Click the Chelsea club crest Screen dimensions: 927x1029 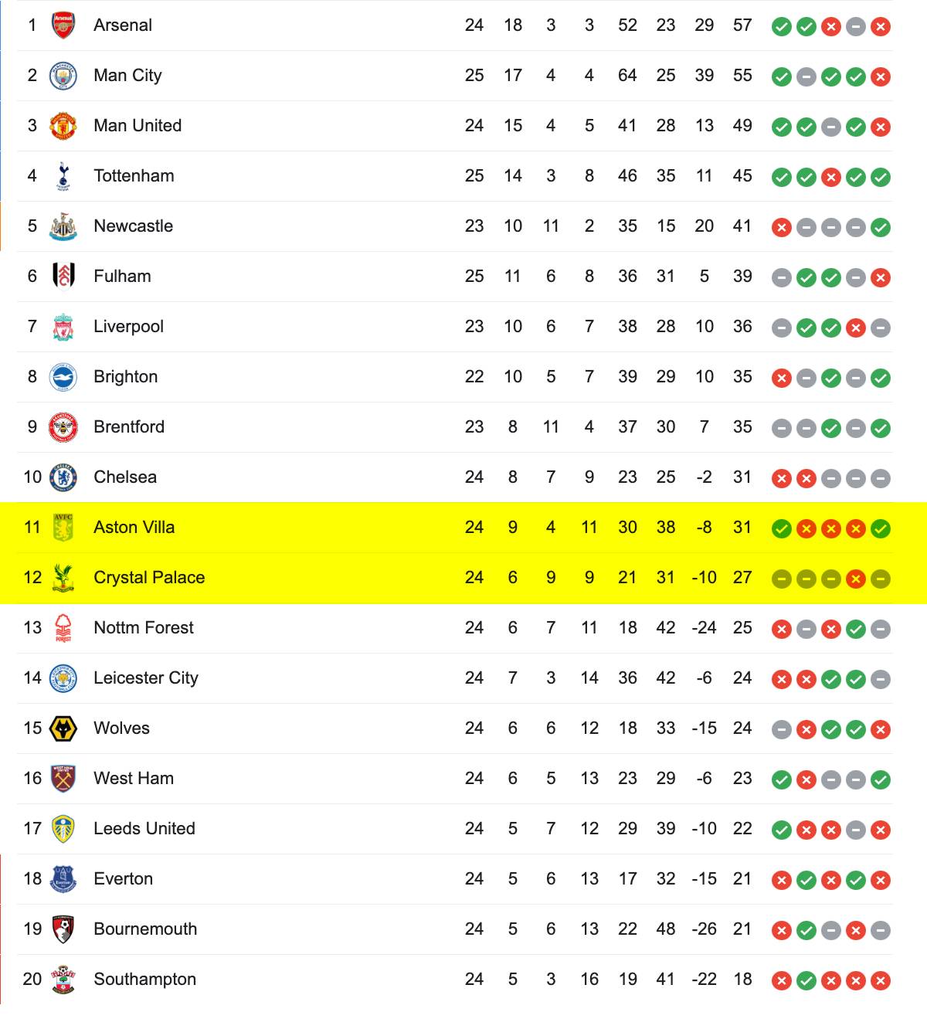click(x=63, y=477)
